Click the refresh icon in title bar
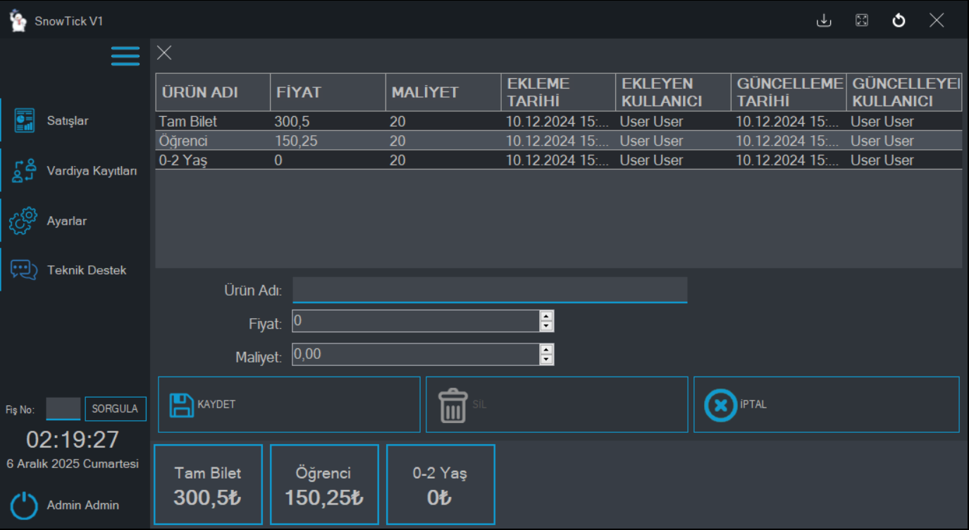Image resolution: width=969 pixels, height=530 pixels. pyautogui.click(x=899, y=20)
